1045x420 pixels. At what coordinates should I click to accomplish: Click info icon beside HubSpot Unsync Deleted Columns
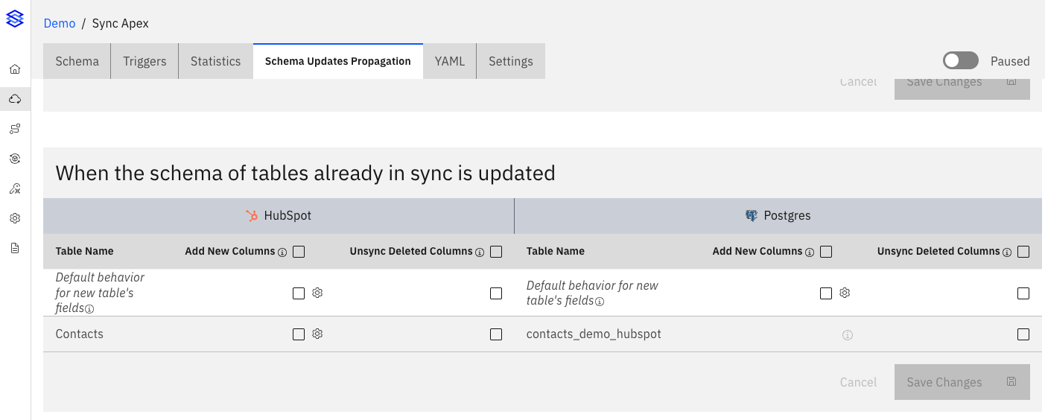pos(480,252)
